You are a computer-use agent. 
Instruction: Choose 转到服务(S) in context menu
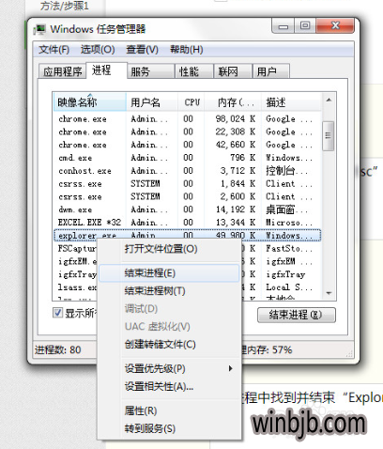[169, 428]
